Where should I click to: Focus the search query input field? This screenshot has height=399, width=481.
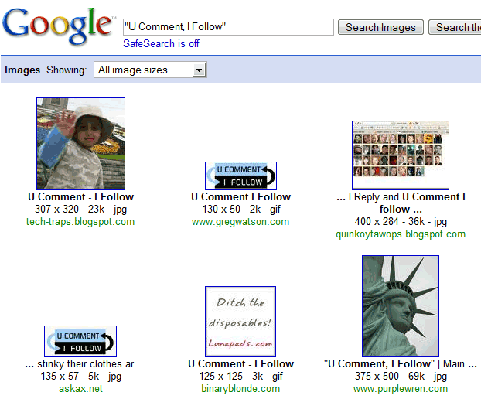(x=228, y=27)
